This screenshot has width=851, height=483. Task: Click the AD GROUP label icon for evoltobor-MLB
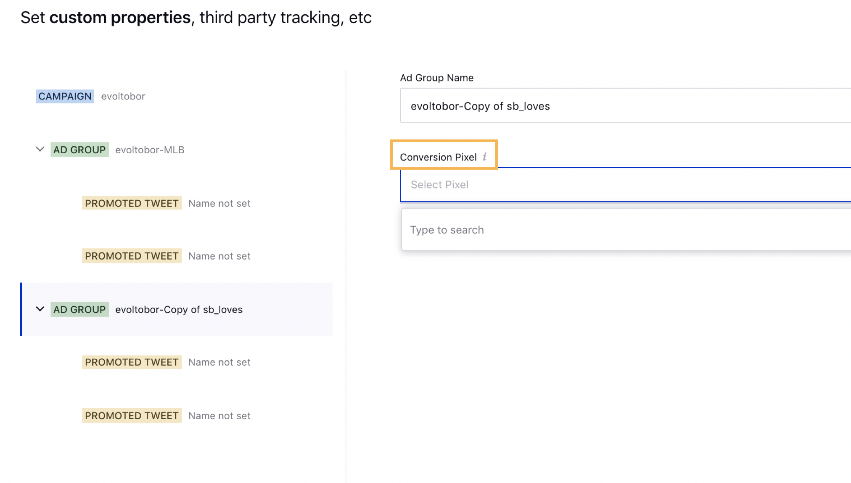pos(80,149)
